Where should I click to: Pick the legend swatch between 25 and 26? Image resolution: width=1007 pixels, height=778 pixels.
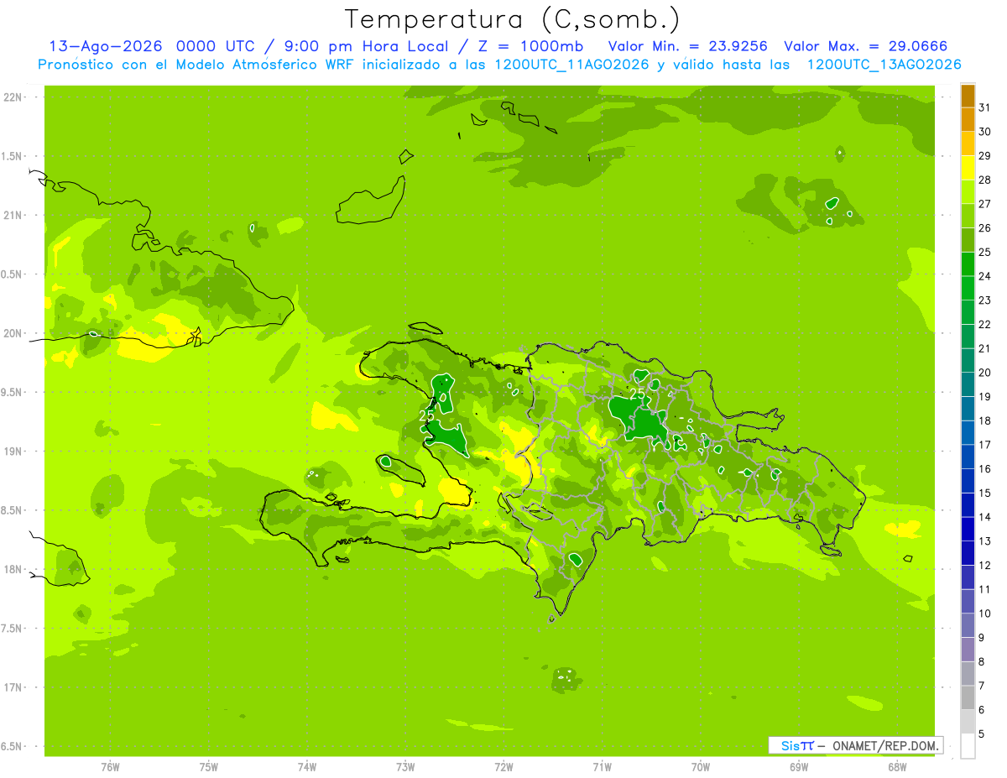point(968,240)
